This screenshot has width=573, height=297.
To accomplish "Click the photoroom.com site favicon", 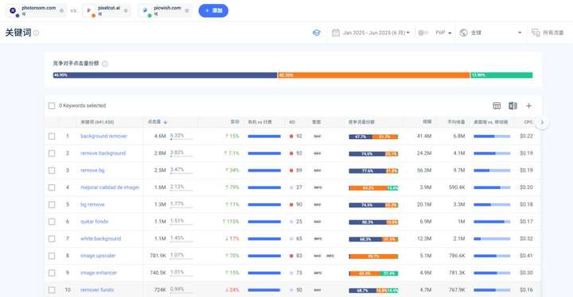I will coord(13,10).
